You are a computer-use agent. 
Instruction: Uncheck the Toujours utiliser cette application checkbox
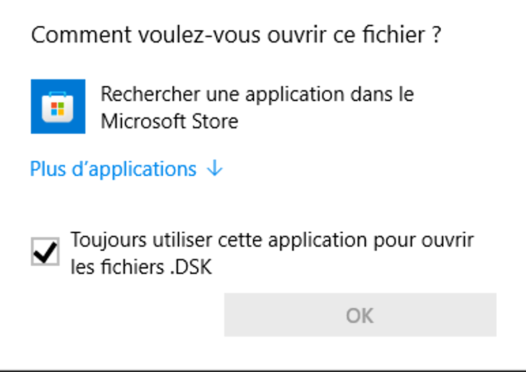click(x=45, y=252)
